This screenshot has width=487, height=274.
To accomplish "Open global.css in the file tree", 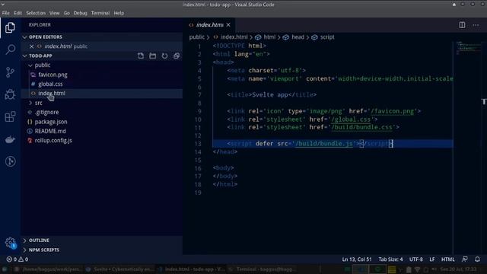I will (50, 84).
